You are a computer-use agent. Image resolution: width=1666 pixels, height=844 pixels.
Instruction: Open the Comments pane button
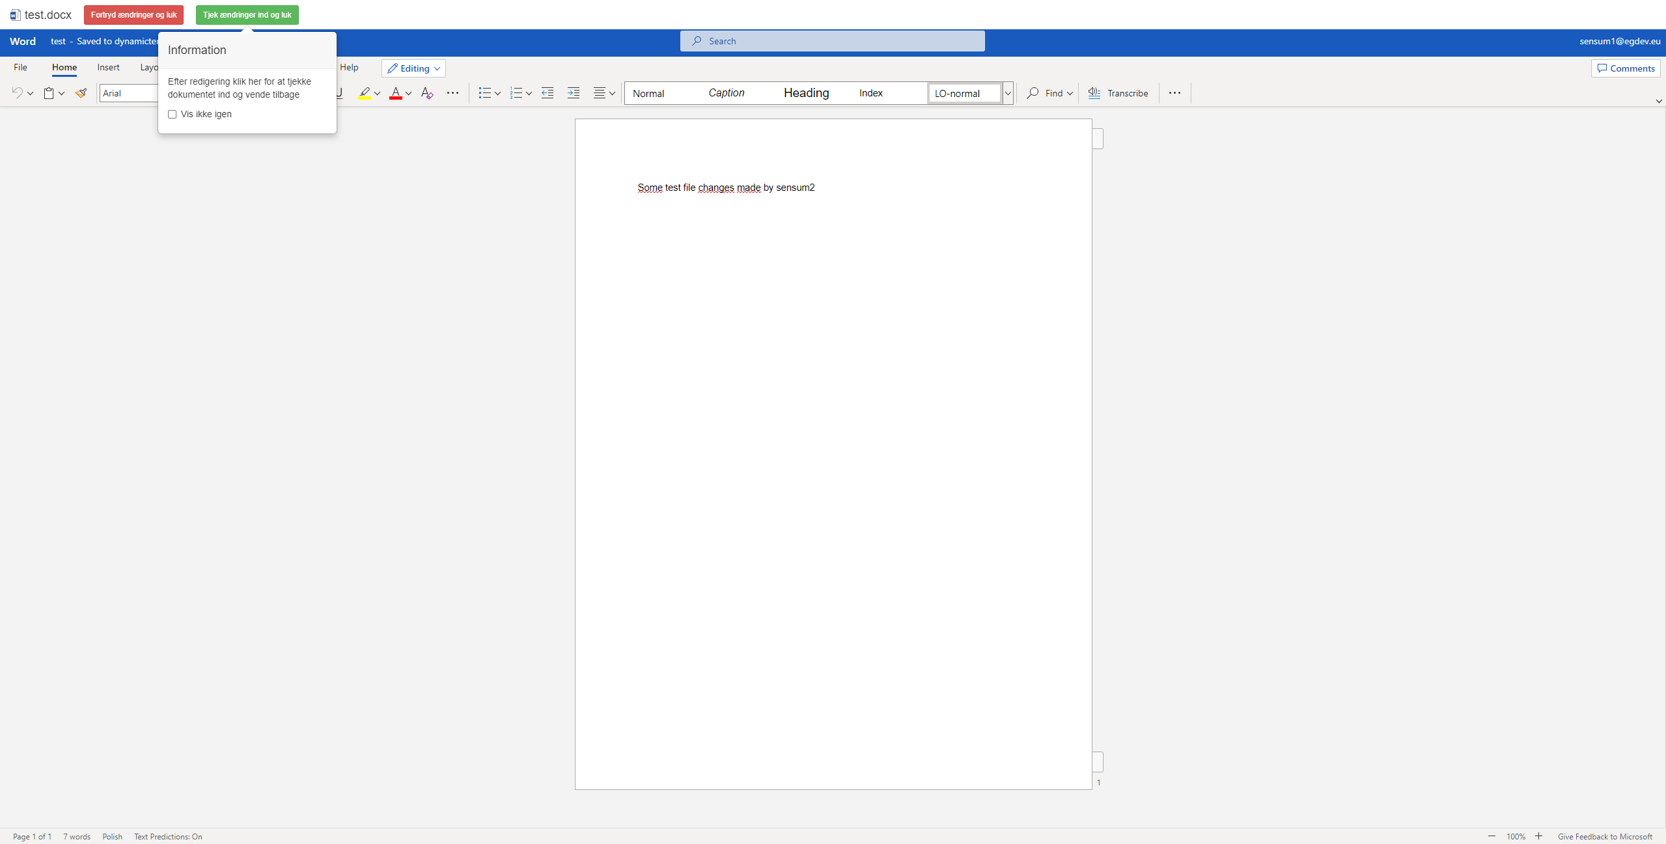pyautogui.click(x=1626, y=68)
